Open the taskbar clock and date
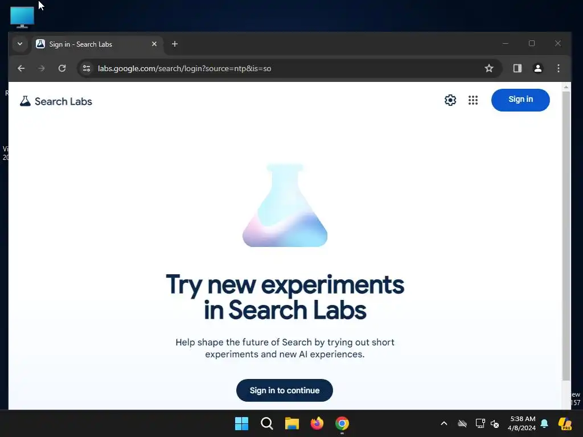The height and width of the screenshot is (437, 583). click(522, 423)
